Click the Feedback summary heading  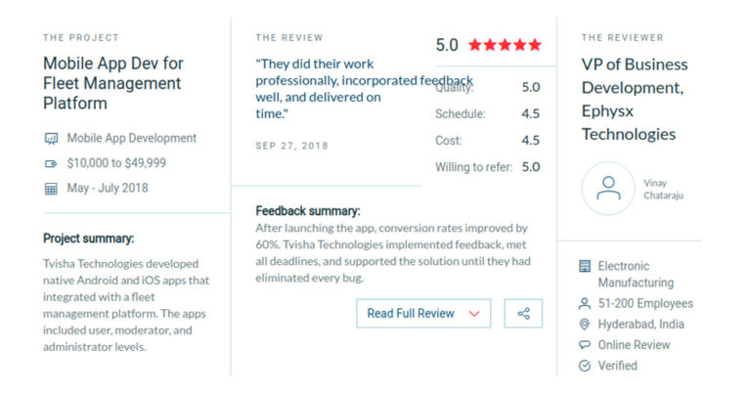click(x=308, y=211)
